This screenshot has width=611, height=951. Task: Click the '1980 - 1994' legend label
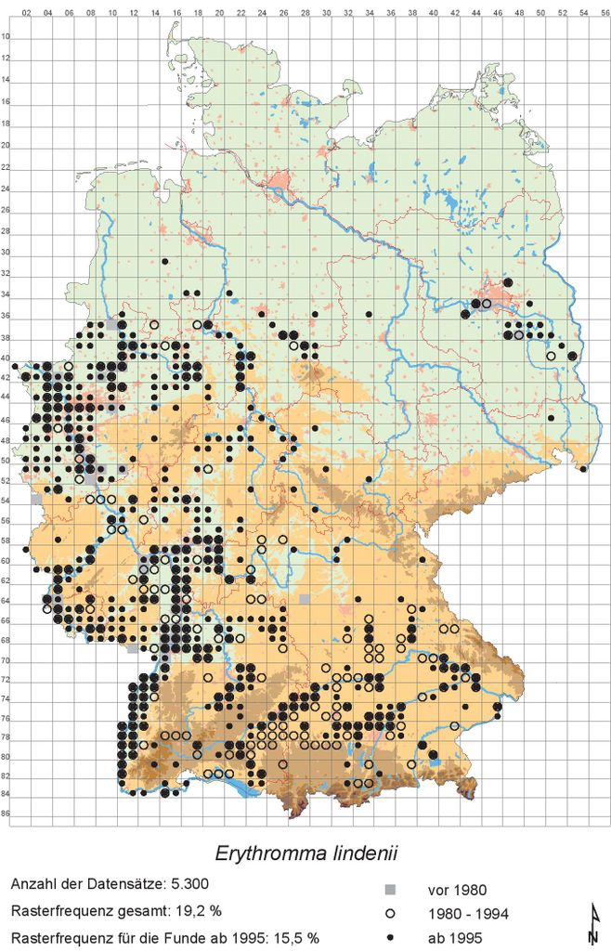point(468,912)
